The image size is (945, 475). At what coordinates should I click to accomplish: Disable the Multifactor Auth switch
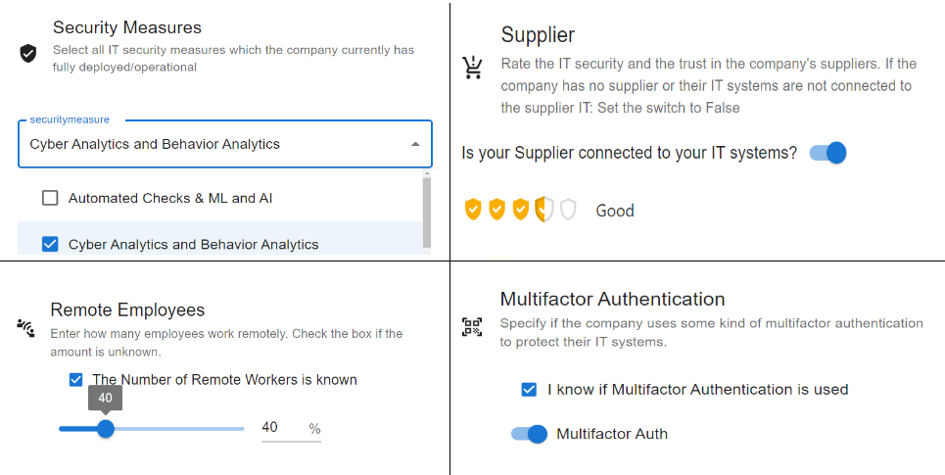529,434
